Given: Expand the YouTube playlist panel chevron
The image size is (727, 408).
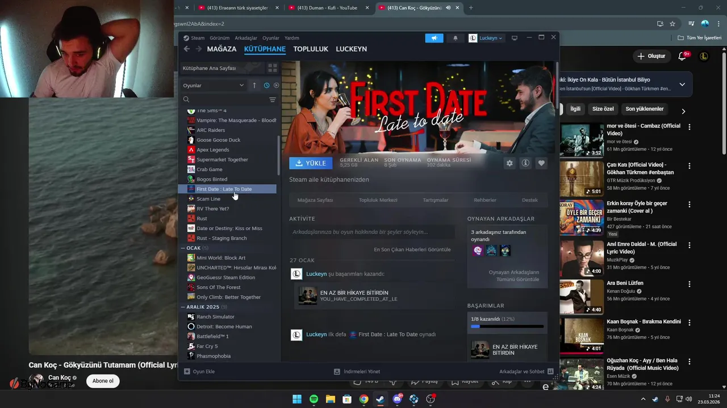Looking at the screenshot, I should 682,84.
